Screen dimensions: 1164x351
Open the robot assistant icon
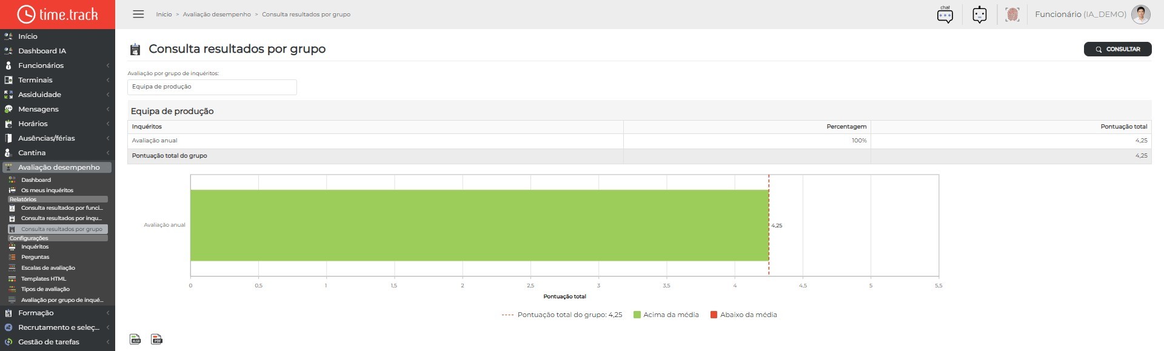point(979,15)
